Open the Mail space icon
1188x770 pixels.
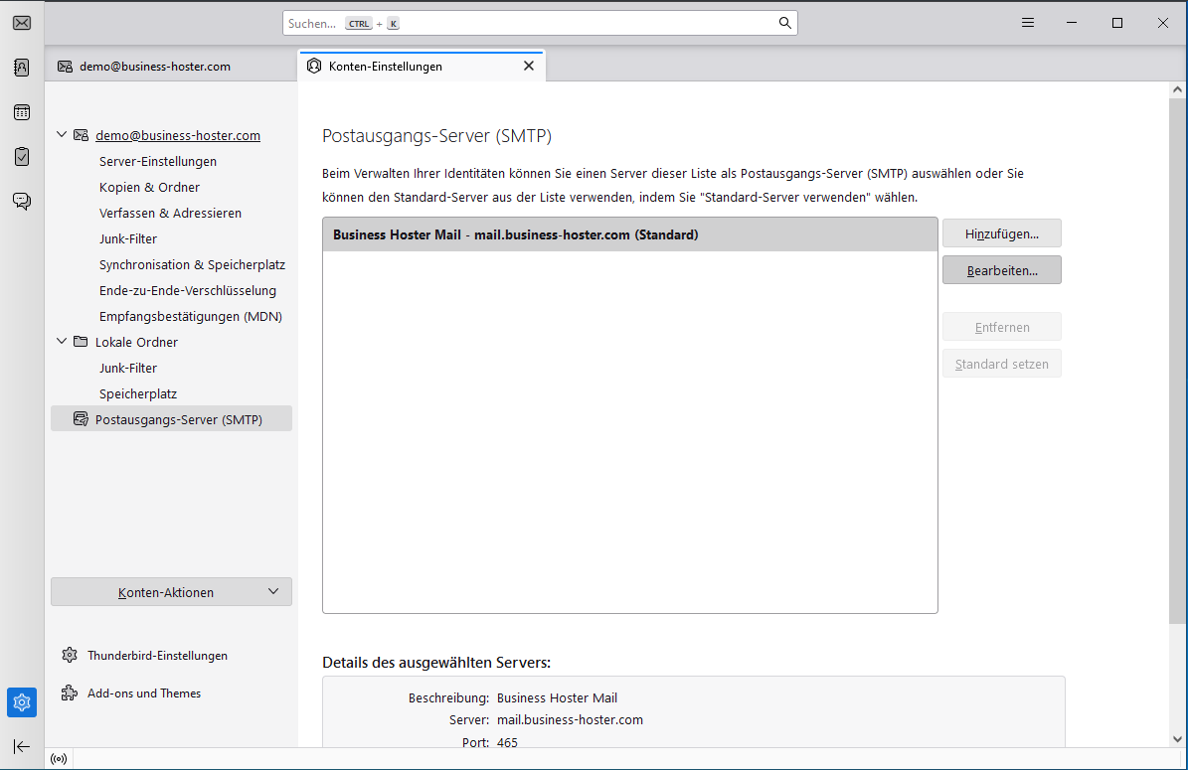22,23
